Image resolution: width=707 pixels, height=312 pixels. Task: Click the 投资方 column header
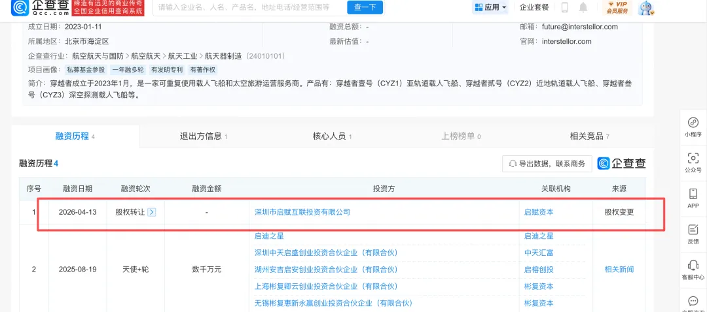coord(384,189)
